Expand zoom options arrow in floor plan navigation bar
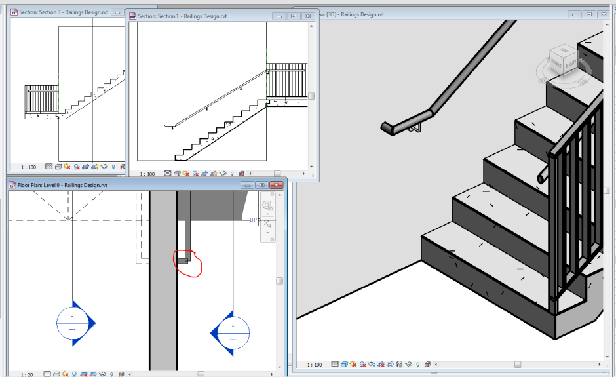 click(267, 233)
